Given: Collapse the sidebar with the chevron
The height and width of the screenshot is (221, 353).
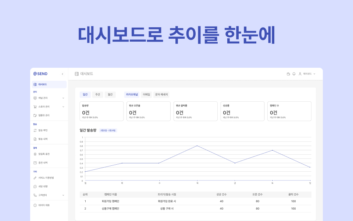Looking at the screenshot, I should pyautogui.click(x=63, y=74).
